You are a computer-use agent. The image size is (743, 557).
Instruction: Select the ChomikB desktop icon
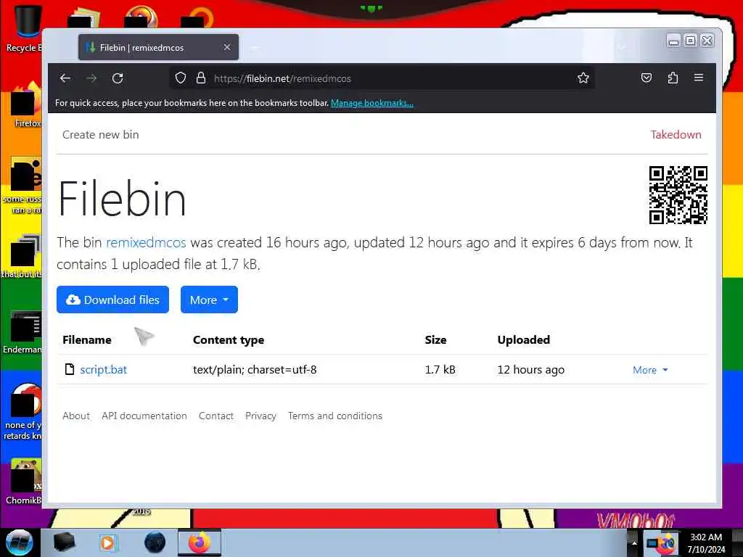click(25, 482)
